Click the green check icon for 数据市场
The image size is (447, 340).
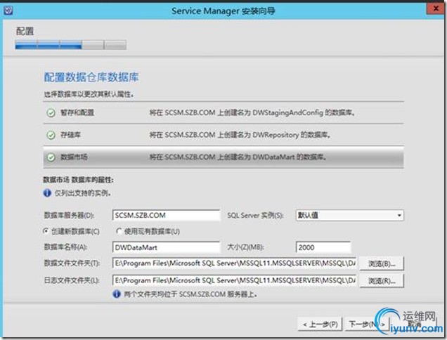51,157
